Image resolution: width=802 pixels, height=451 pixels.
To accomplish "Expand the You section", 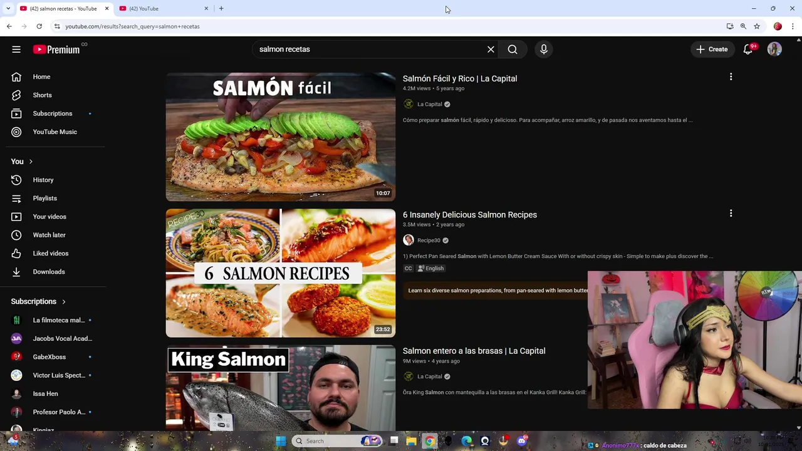I will 21,162.
